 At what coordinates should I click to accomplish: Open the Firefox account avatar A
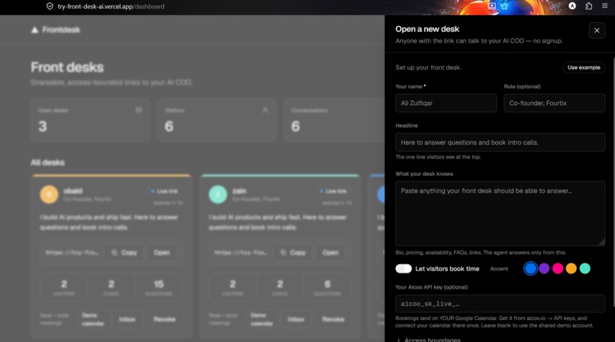click(572, 6)
